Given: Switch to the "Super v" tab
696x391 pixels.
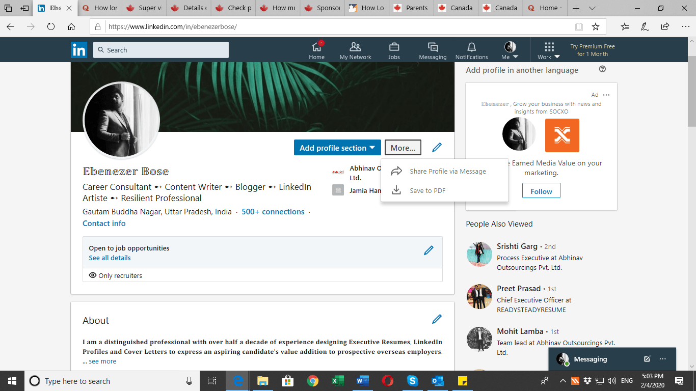Looking at the screenshot, I should tap(145, 8).
